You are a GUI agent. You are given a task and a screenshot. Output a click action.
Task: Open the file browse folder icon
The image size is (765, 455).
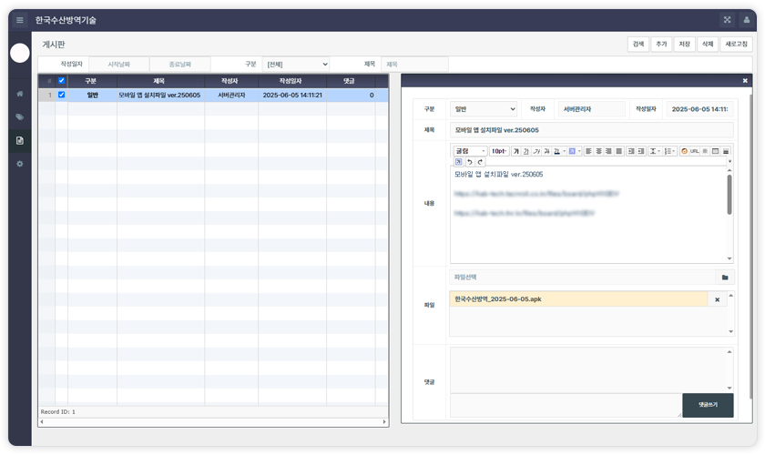click(x=725, y=277)
